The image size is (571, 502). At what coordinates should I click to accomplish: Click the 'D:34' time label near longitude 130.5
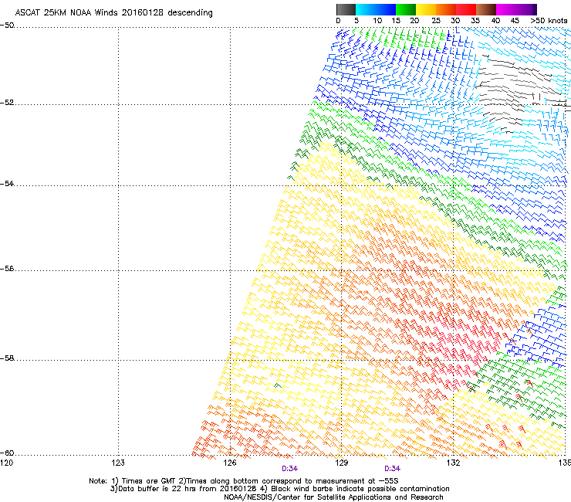pos(392,469)
